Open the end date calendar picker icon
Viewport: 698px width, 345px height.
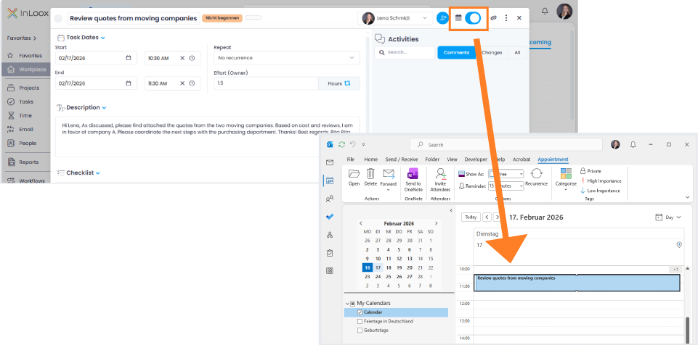(129, 83)
